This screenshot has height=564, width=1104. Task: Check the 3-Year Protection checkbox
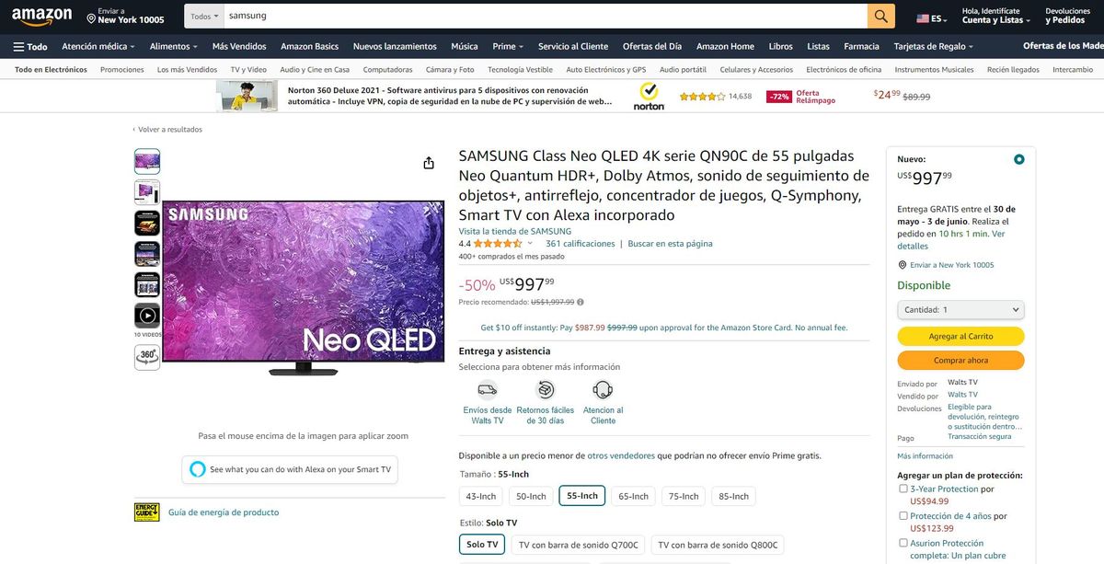[903, 489]
